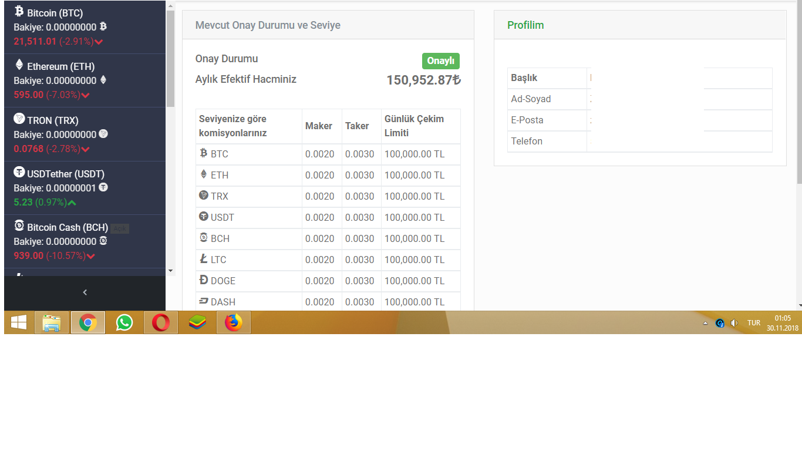The image size is (802, 451).
Task: Click the USDTether logo icon in sidebar
Action: tap(19, 172)
